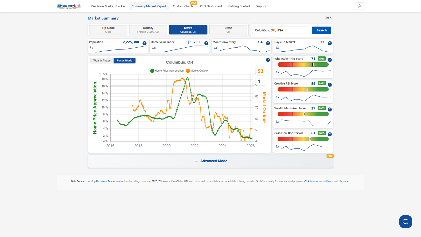Click the Search button
The height and width of the screenshot is (237, 421).
[322, 30]
